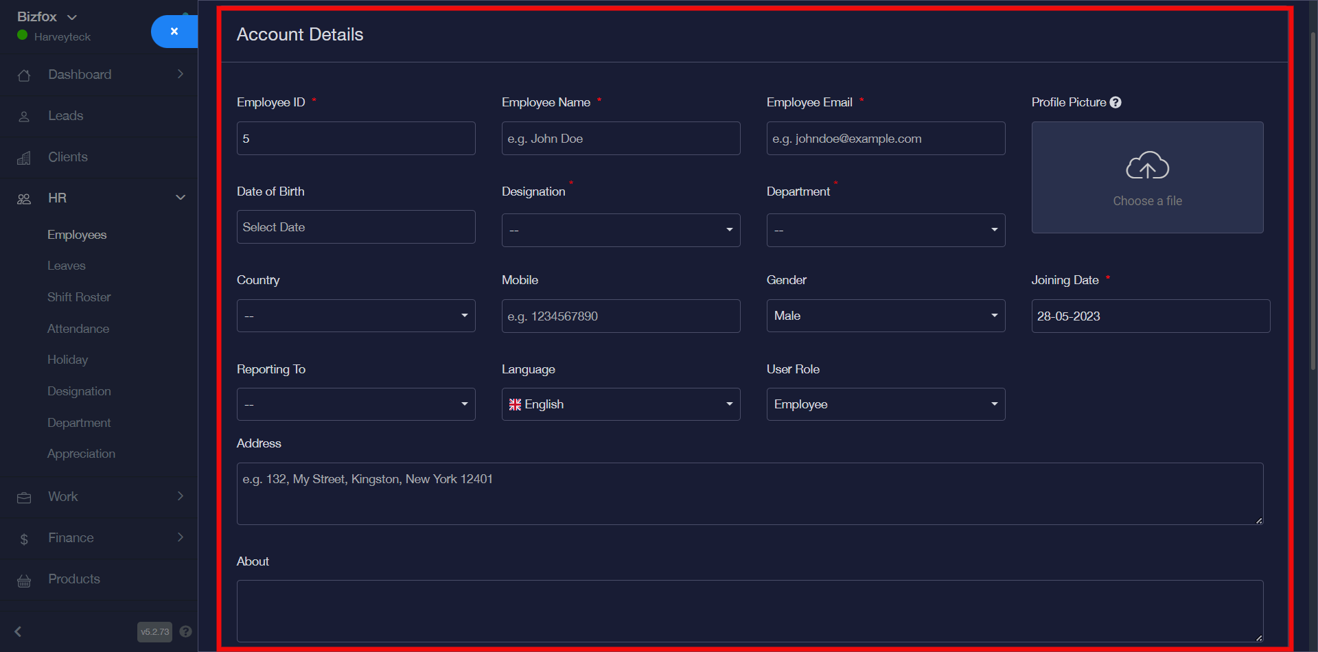
Task: Click the cloud upload icon
Action: tap(1147, 165)
